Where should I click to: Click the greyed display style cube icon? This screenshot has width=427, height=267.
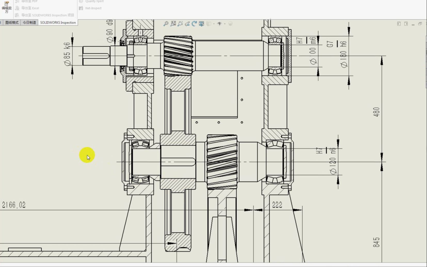[x=208, y=24]
